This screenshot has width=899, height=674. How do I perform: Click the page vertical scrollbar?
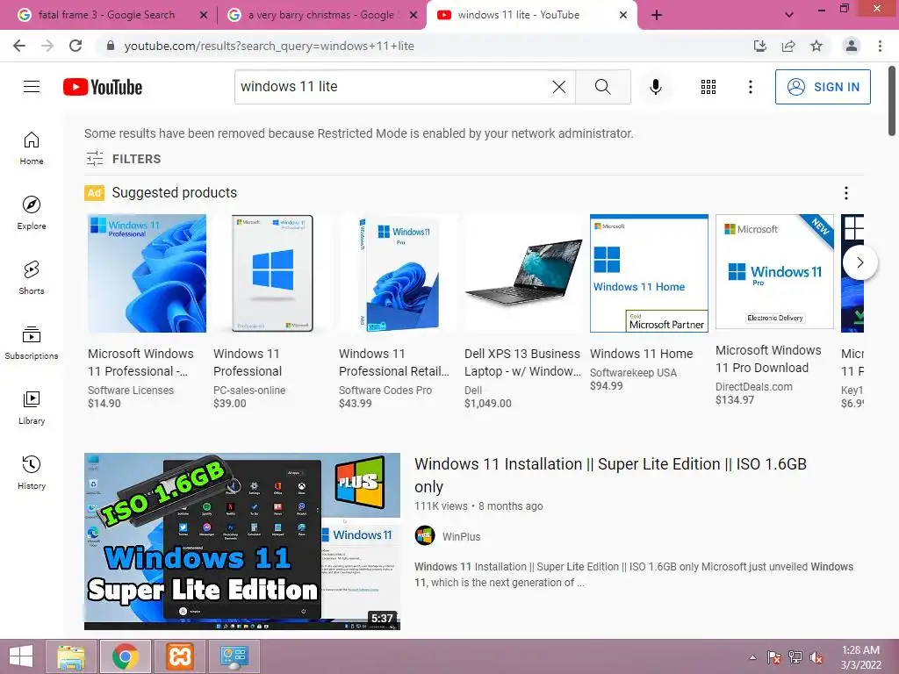pyautogui.click(x=892, y=102)
